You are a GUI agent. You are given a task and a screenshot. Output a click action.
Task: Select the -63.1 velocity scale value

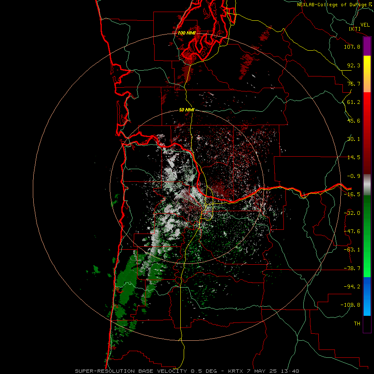point(352,250)
